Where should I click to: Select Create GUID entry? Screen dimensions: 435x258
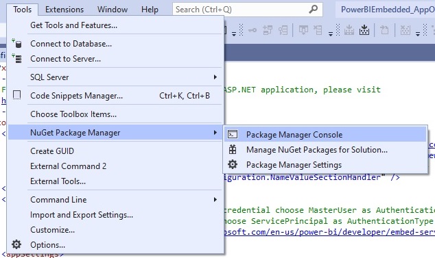(115, 151)
